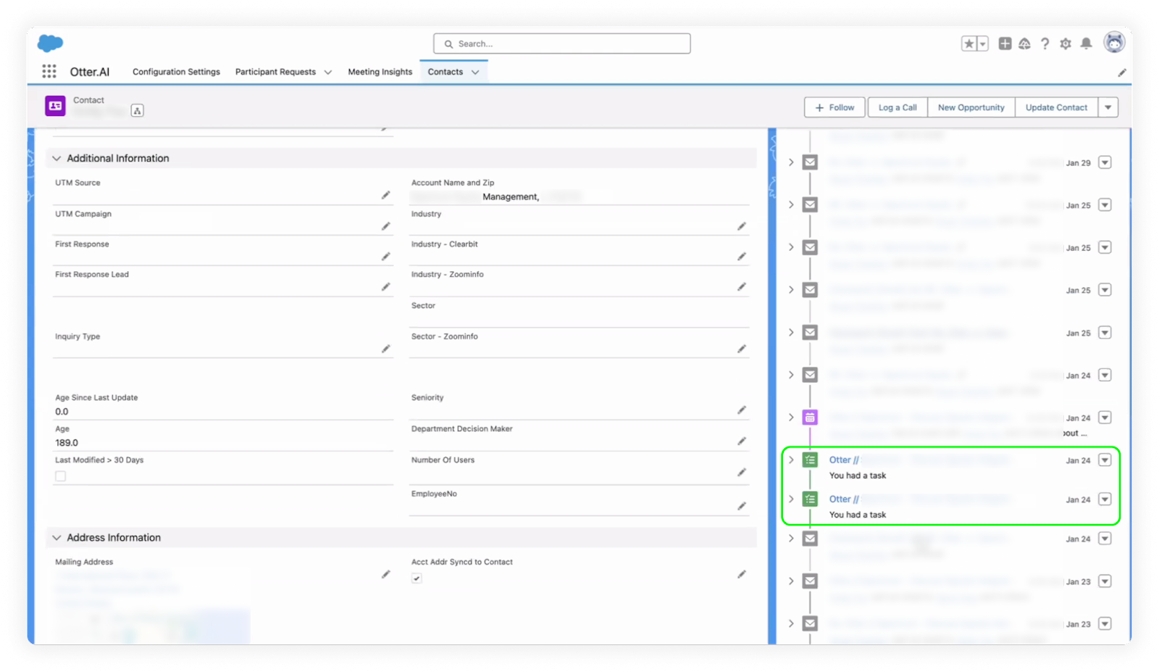View contact hierarchy icon
1159x672 pixels.
pyautogui.click(x=138, y=110)
